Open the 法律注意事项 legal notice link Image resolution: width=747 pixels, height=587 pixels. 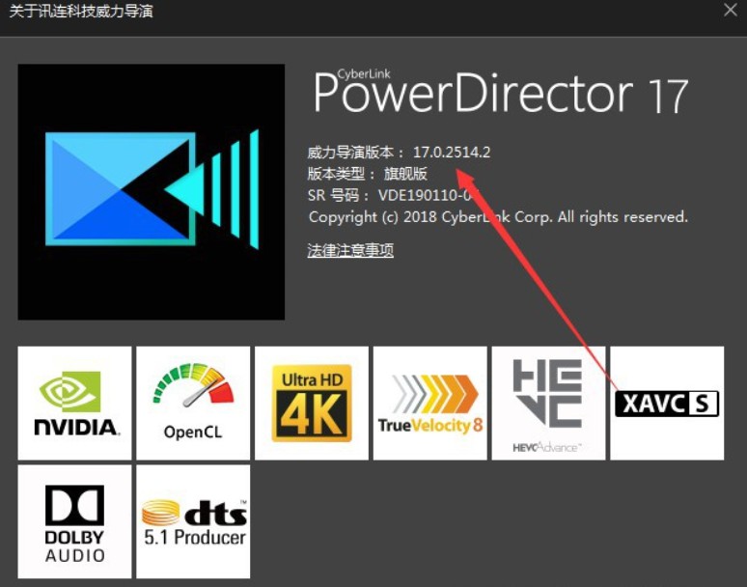[x=350, y=250]
